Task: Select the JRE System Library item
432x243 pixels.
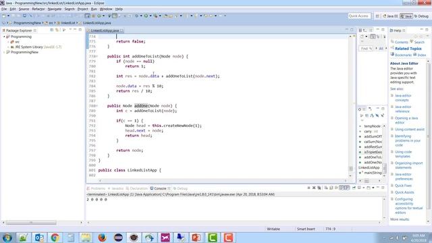Action: [x=36, y=47]
